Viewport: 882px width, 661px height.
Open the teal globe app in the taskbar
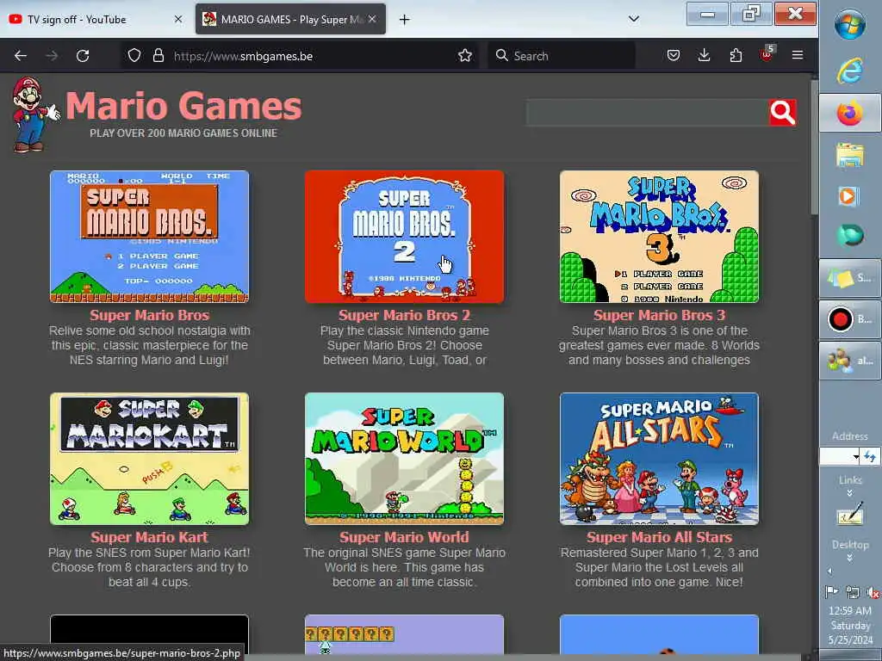(x=850, y=235)
